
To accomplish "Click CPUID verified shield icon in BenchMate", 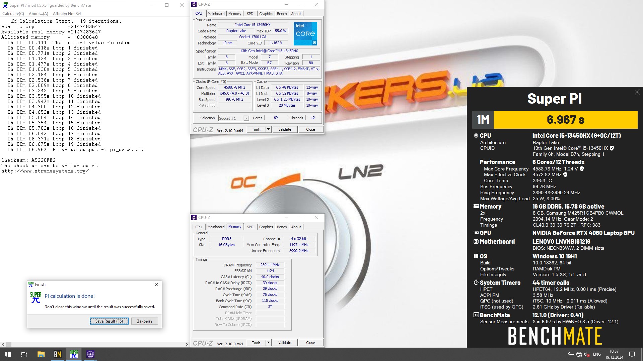I will click(612, 148).
